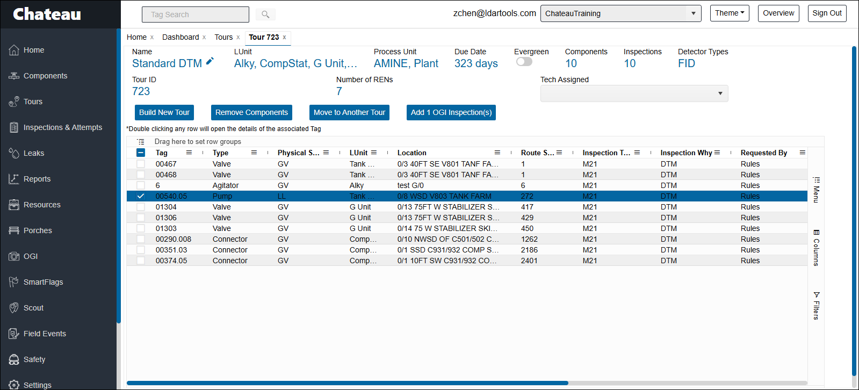Viewport: 859px width, 390px height.
Task: Uncheck the selected 00540.05 row checkbox
Action: point(141,196)
